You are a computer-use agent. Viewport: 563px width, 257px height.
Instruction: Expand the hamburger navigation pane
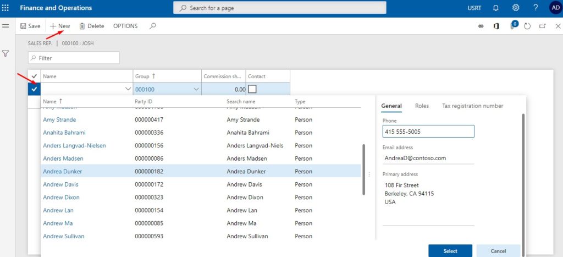click(5, 26)
